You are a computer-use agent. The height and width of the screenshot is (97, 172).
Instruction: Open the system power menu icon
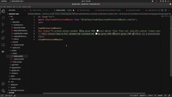168,1
